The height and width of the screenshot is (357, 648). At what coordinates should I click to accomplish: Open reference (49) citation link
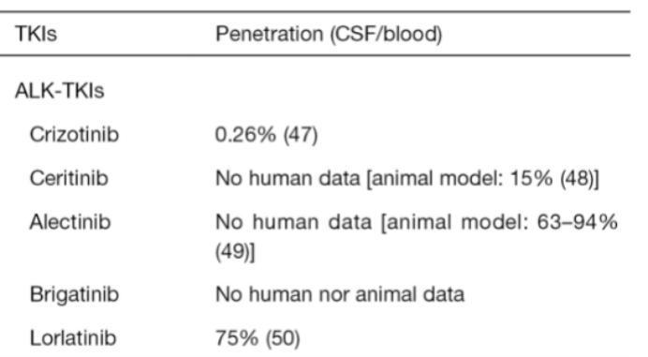click(232, 251)
